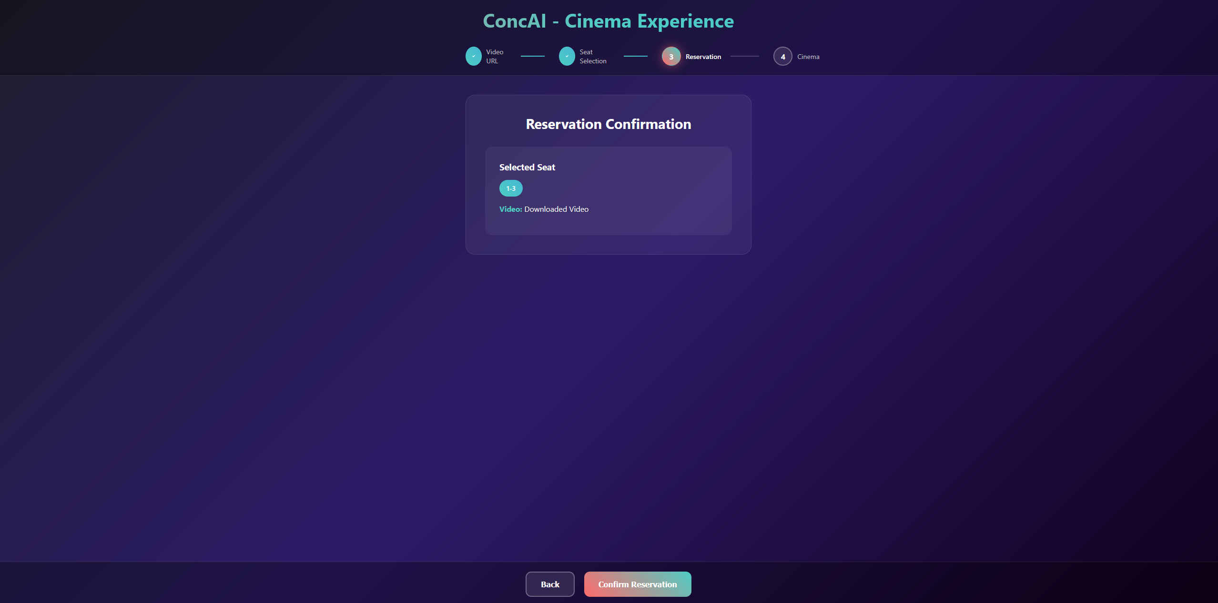This screenshot has height=603, width=1218.
Task: Click the "Reservation" step label
Action: point(703,57)
